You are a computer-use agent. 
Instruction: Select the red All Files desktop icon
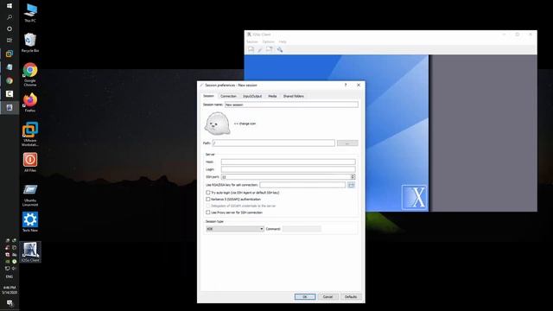pyautogui.click(x=30, y=162)
